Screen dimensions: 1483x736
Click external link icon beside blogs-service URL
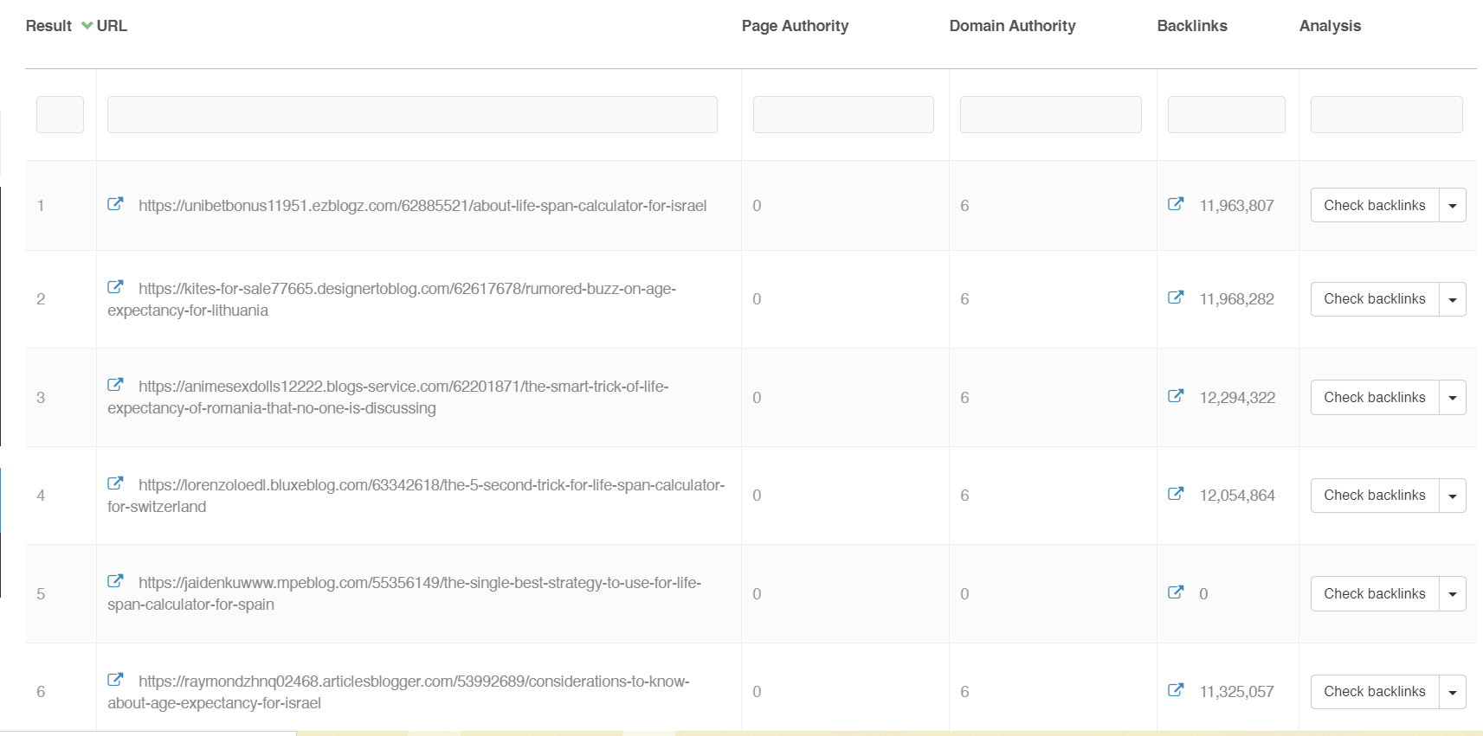(x=115, y=385)
